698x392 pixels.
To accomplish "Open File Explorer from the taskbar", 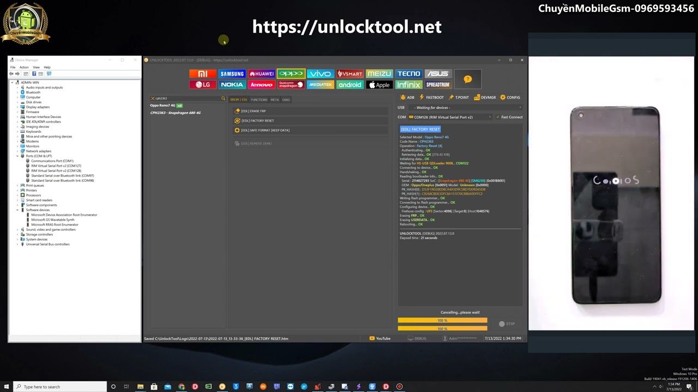I will [x=140, y=387].
